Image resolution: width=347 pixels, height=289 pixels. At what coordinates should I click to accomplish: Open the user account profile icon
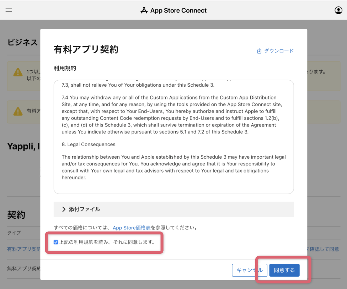tap(338, 10)
